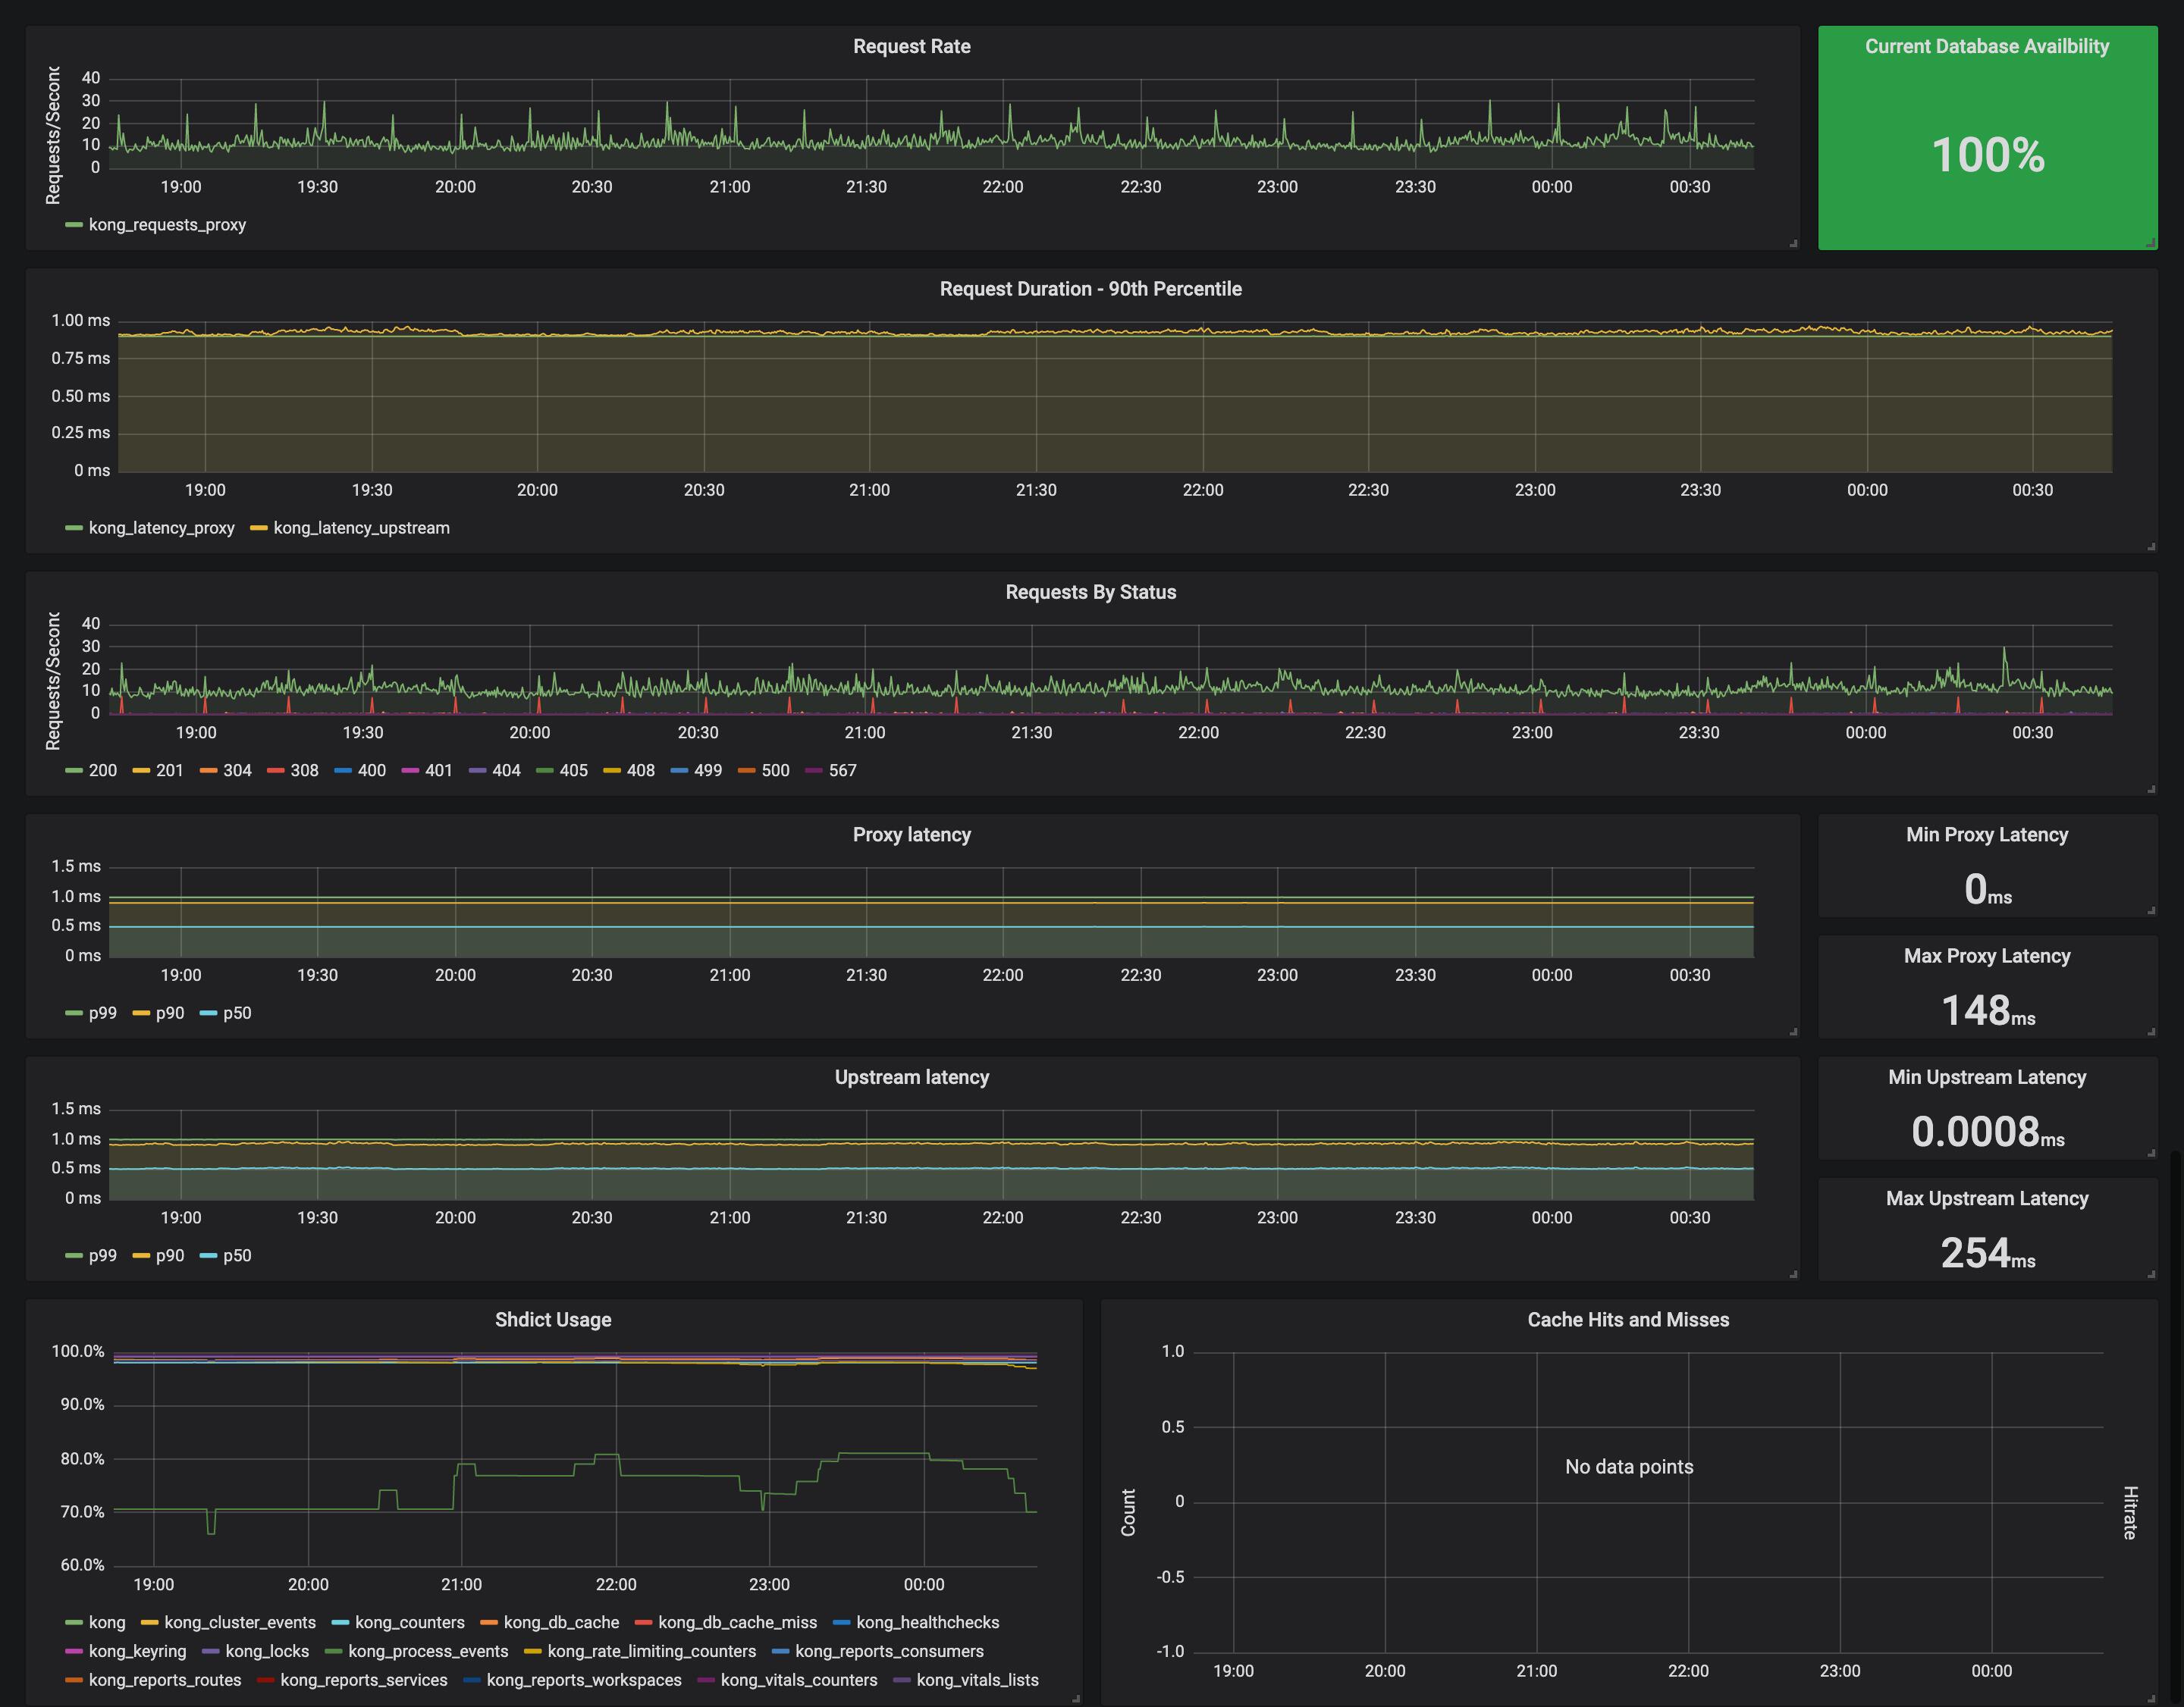Click the Proxy latency panel resize handle
The height and width of the screenshot is (1707, 2184).
(1793, 1032)
